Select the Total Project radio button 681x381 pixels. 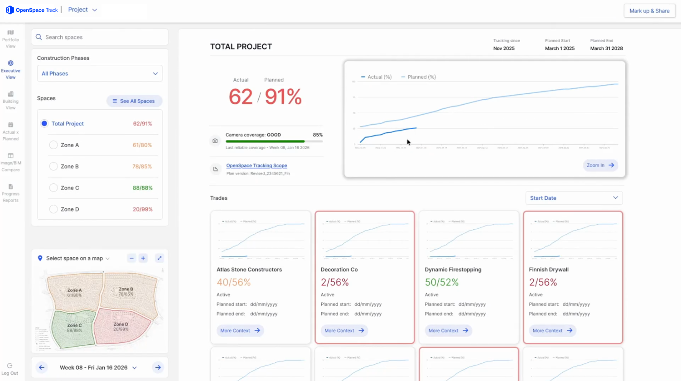tap(44, 124)
